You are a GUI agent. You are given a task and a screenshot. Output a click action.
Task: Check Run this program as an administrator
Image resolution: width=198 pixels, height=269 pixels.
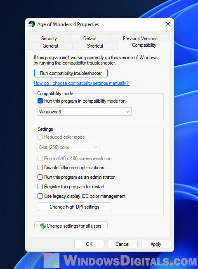click(40, 177)
